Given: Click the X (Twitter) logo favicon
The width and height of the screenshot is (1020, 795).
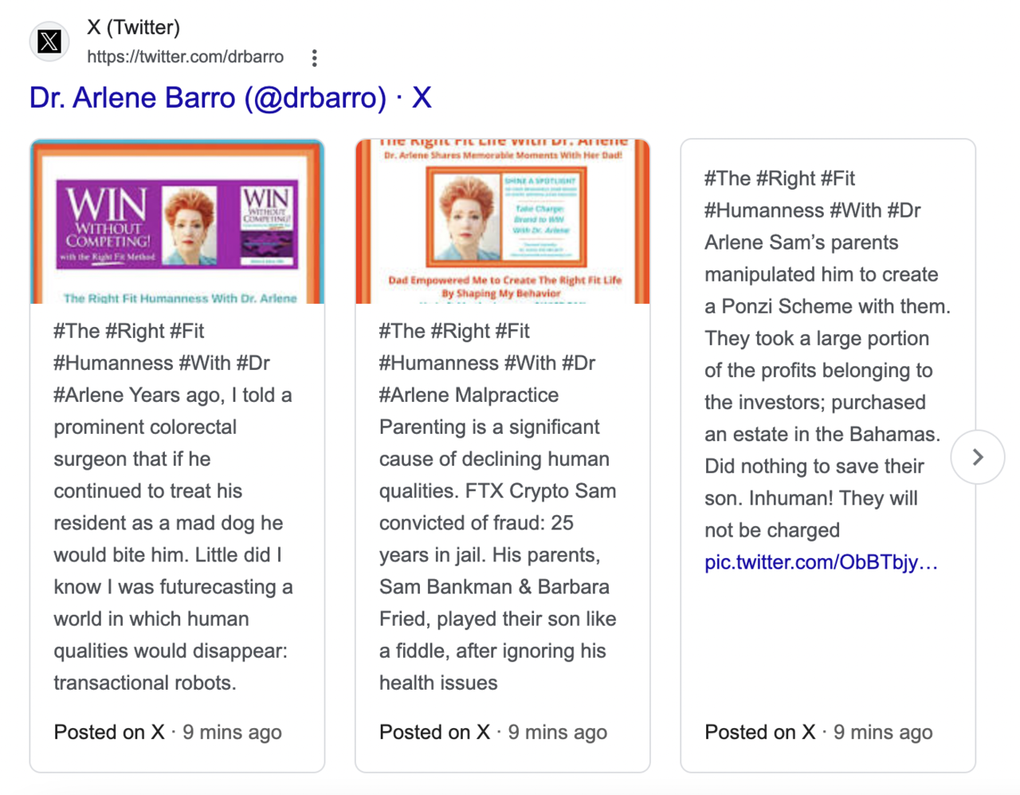Looking at the screenshot, I should click(x=49, y=41).
